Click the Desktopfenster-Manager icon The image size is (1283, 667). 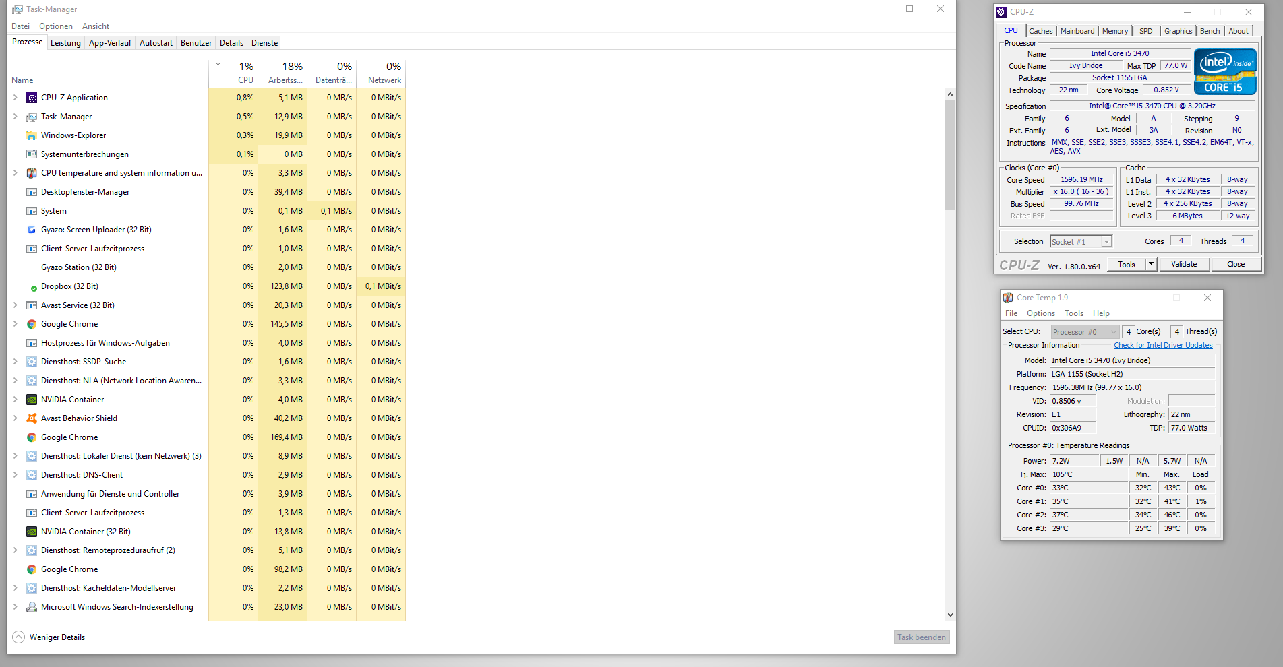pyautogui.click(x=32, y=192)
